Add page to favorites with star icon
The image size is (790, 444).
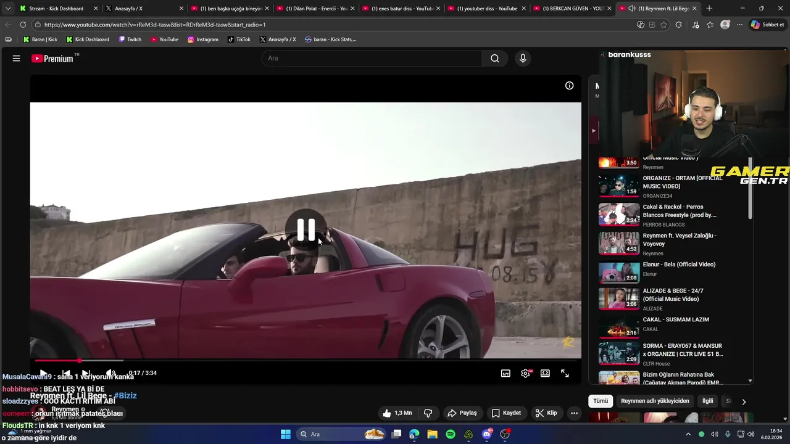click(x=664, y=25)
